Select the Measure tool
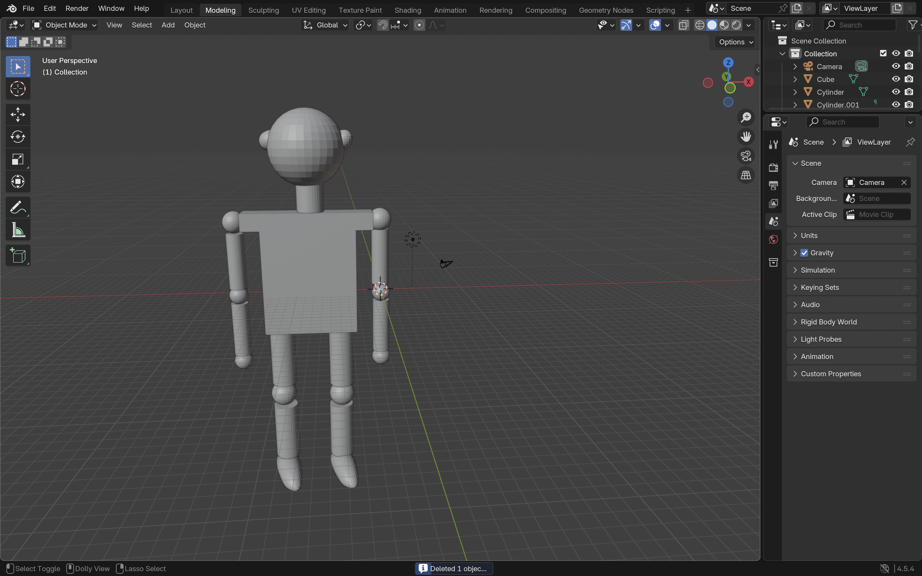The image size is (922, 576). click(x=18, y=230)
